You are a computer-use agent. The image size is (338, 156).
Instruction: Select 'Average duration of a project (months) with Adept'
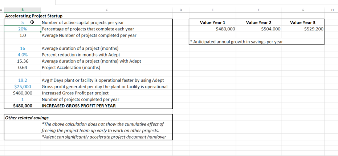click(91, 61)
